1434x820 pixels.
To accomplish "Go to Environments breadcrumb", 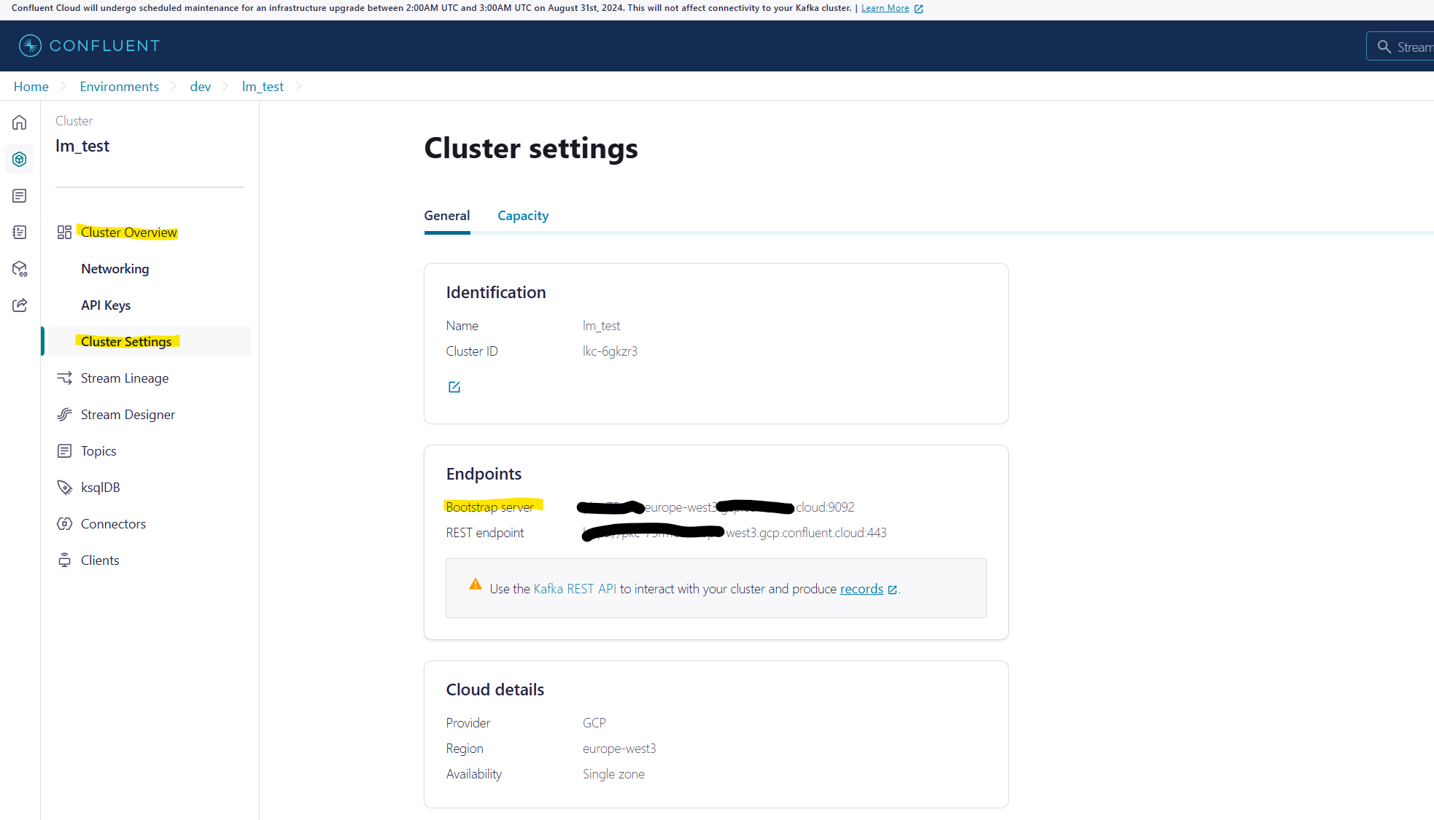I will [119, 86].
